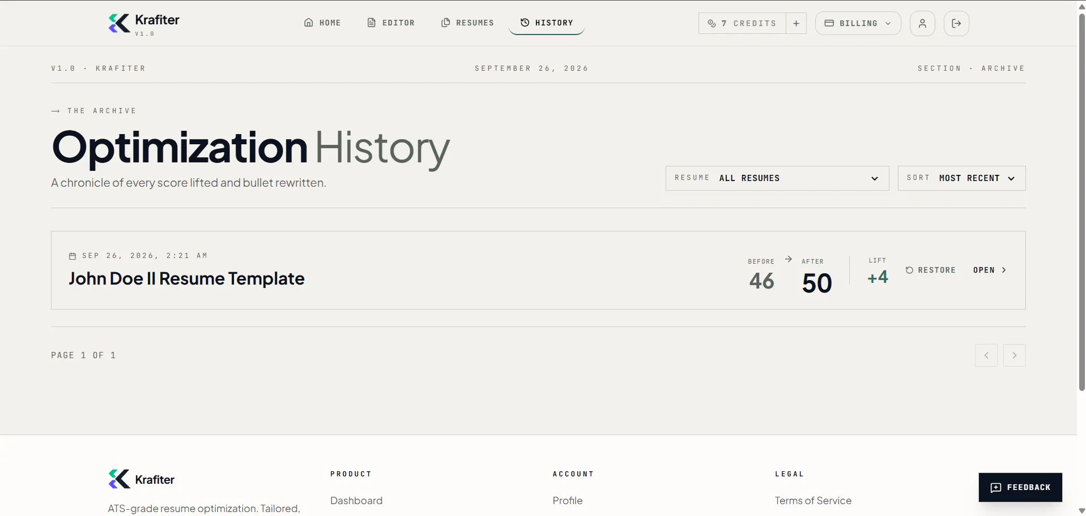Click the Krafiter footer logo

142,479
